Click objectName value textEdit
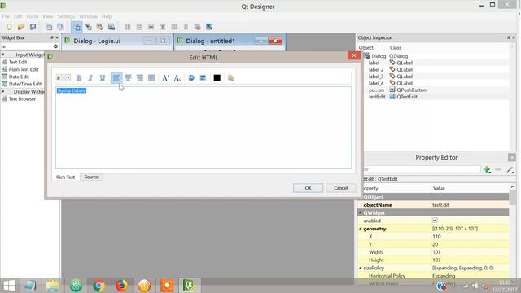Image resolution: width=521 pixels, height=293 pixels. (440, 205)
